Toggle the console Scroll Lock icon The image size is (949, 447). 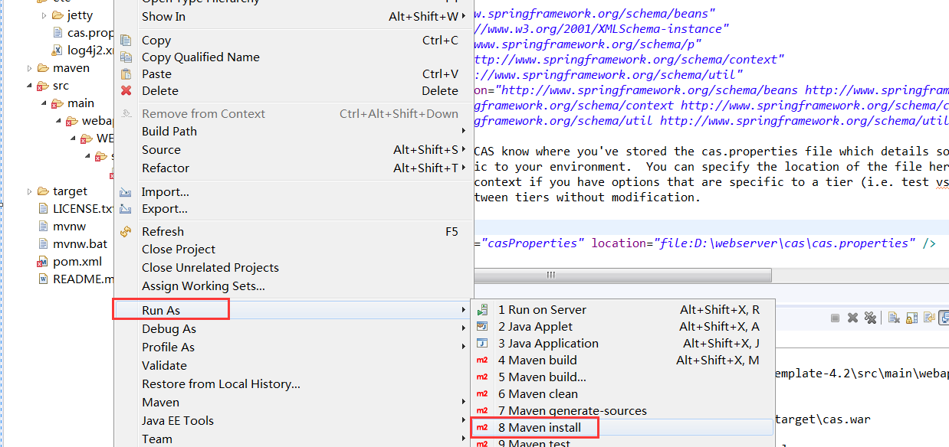[911, 318]
